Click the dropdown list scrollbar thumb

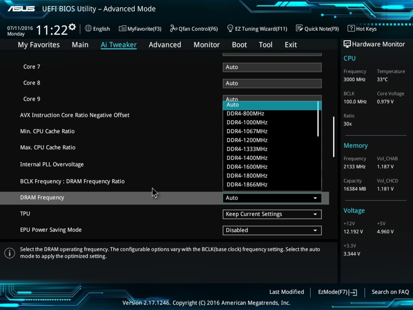click(x=318, y=119)
